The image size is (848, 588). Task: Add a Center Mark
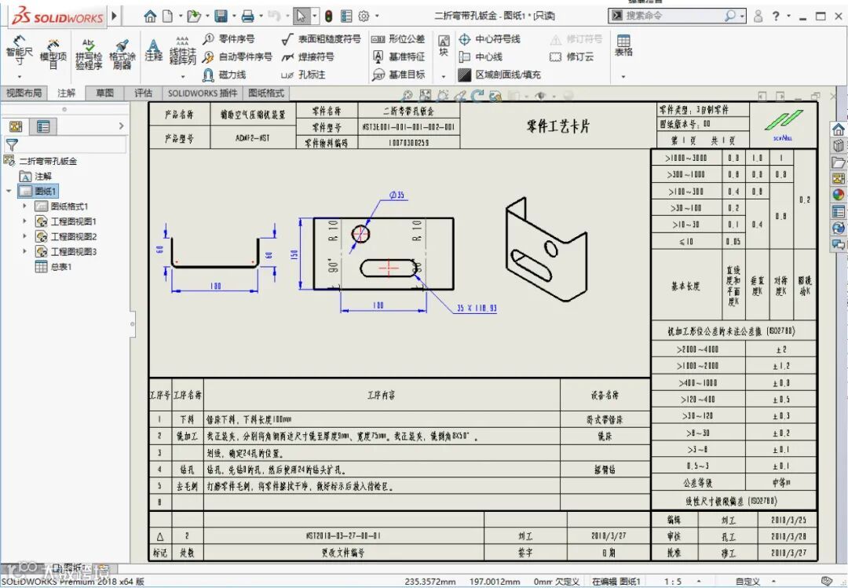pos(489,39)
